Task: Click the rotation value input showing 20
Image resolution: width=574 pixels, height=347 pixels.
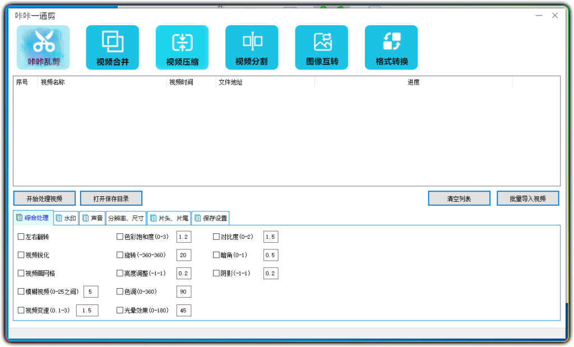Action: pyautogui.click(x=183, y=255)
